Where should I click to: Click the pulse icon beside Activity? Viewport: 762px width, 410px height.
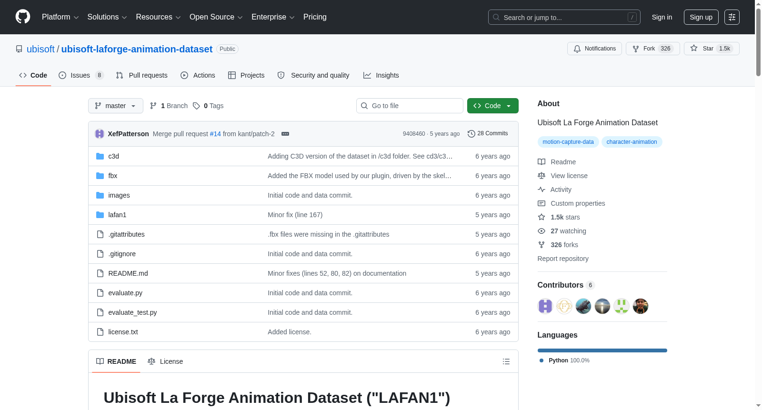click(541, 190)
